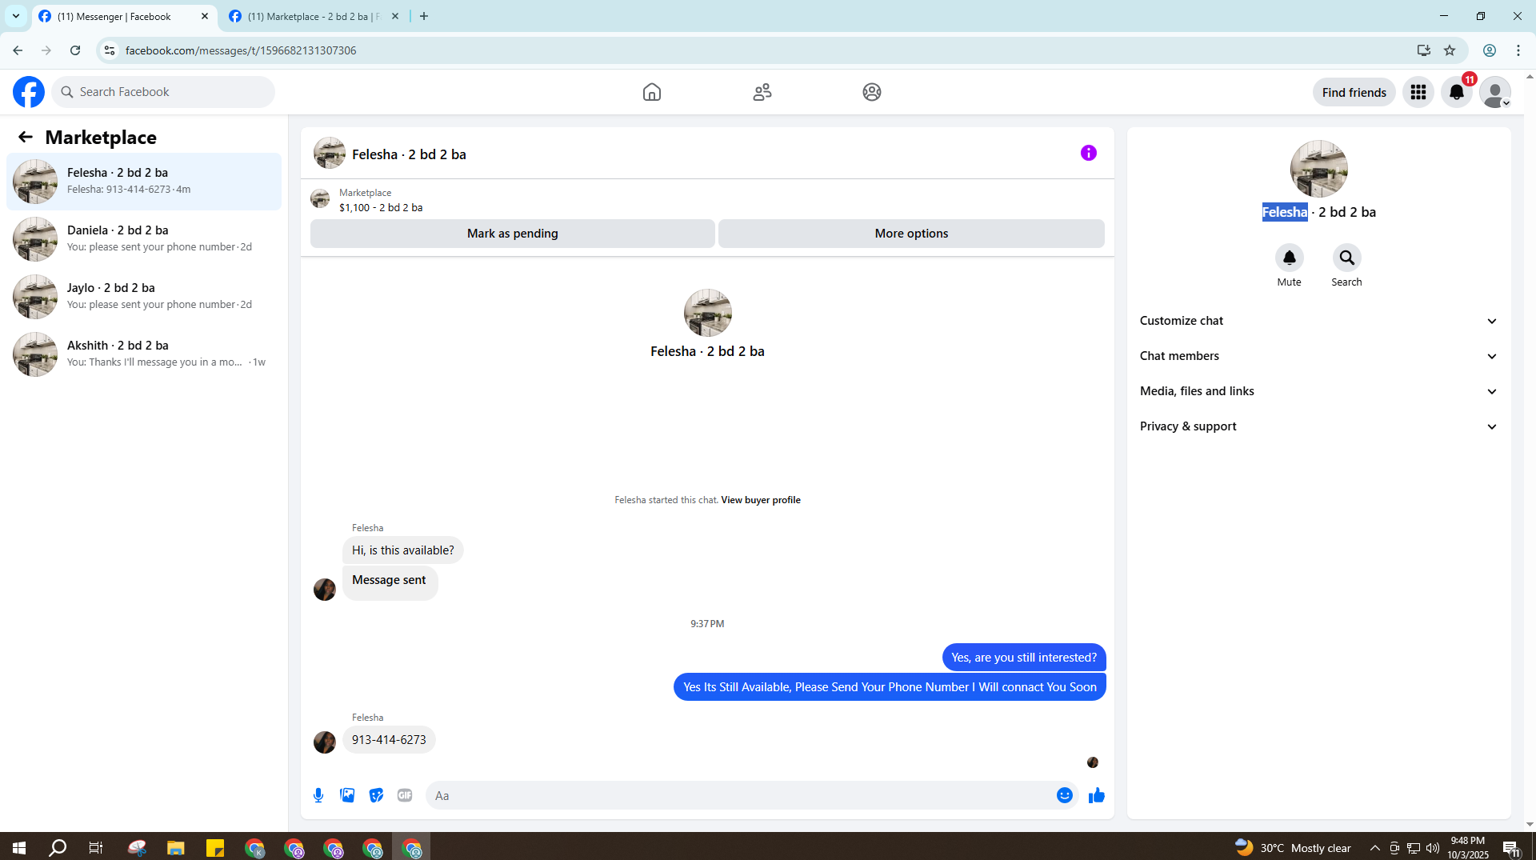Open the weather widget showing 30°C

1293,848
